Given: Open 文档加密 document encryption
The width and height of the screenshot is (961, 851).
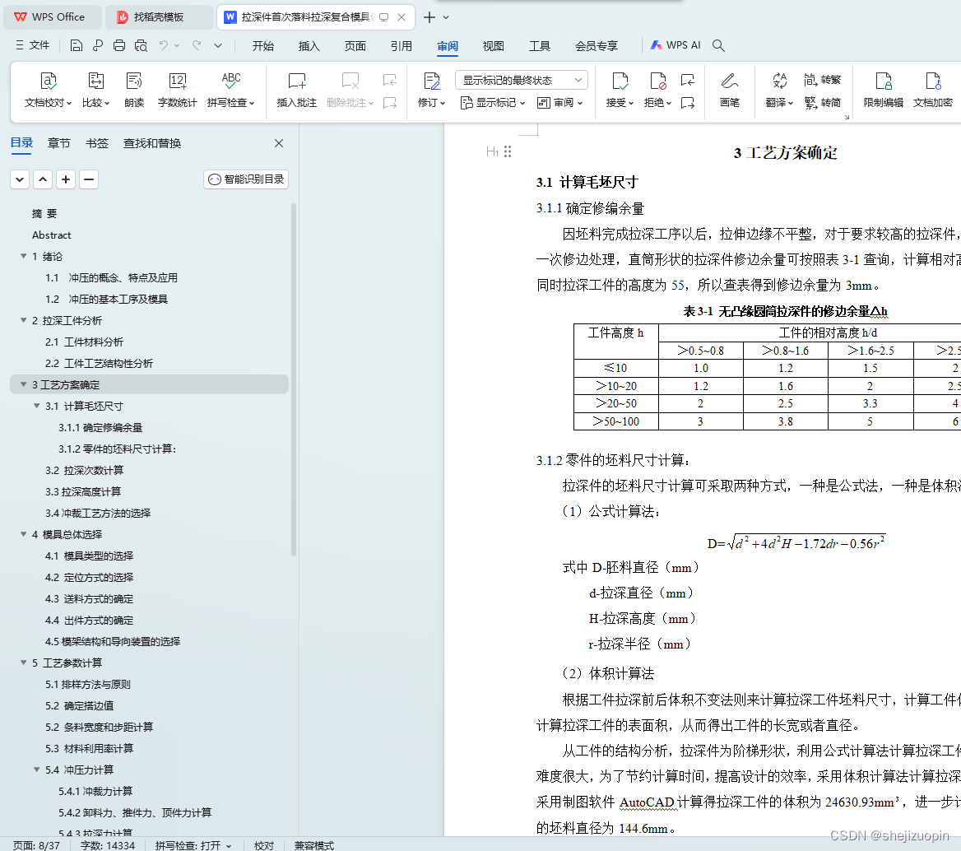Looking at the screenshot, I should pyautogui.click(x=933, y=90).
